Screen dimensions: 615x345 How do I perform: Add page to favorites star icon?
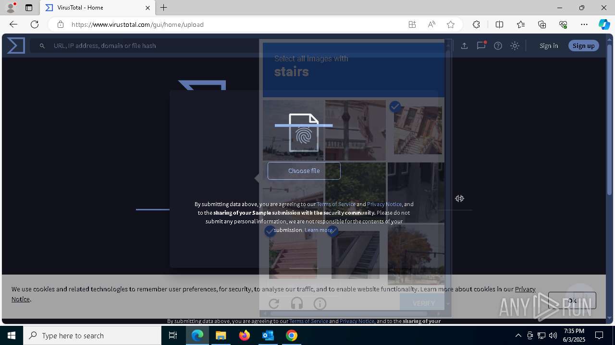[451, 24]
